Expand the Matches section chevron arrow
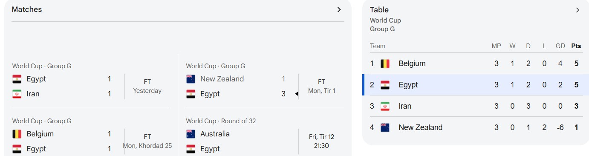Image resolution: width=589 pixels, height=156 pixels. (x=339, y=9)
